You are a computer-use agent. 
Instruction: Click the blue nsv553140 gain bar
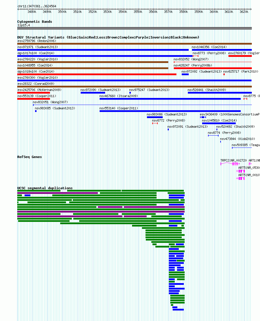pos(170,111)
